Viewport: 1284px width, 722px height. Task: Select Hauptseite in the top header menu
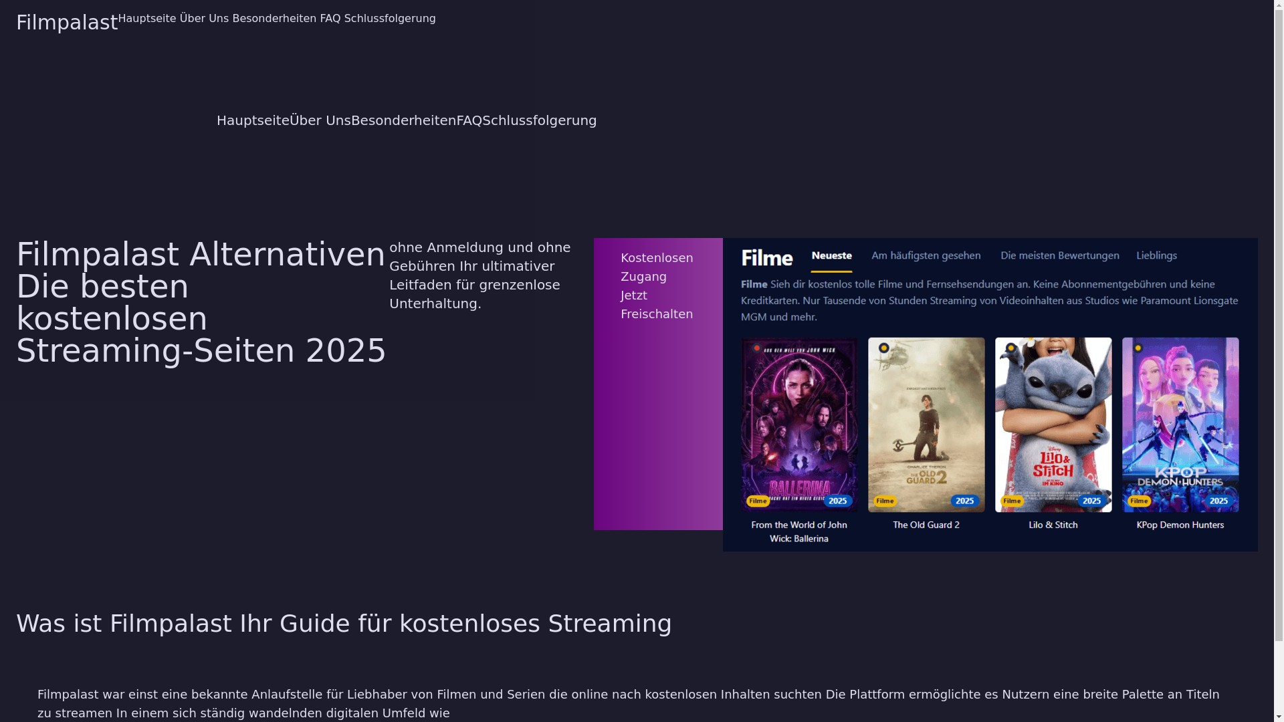[147, 19]
